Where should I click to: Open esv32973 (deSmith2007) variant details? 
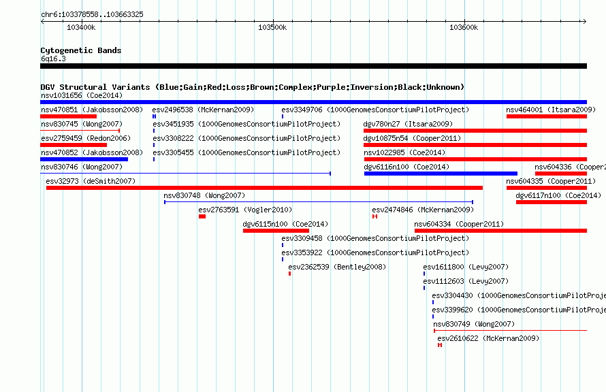click(x=91, y=181)
